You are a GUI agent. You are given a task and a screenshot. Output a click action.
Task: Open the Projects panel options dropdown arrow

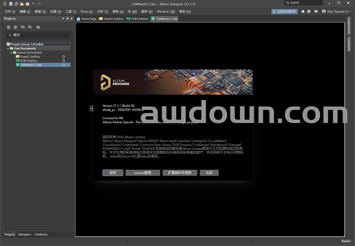tap(63, 19)
